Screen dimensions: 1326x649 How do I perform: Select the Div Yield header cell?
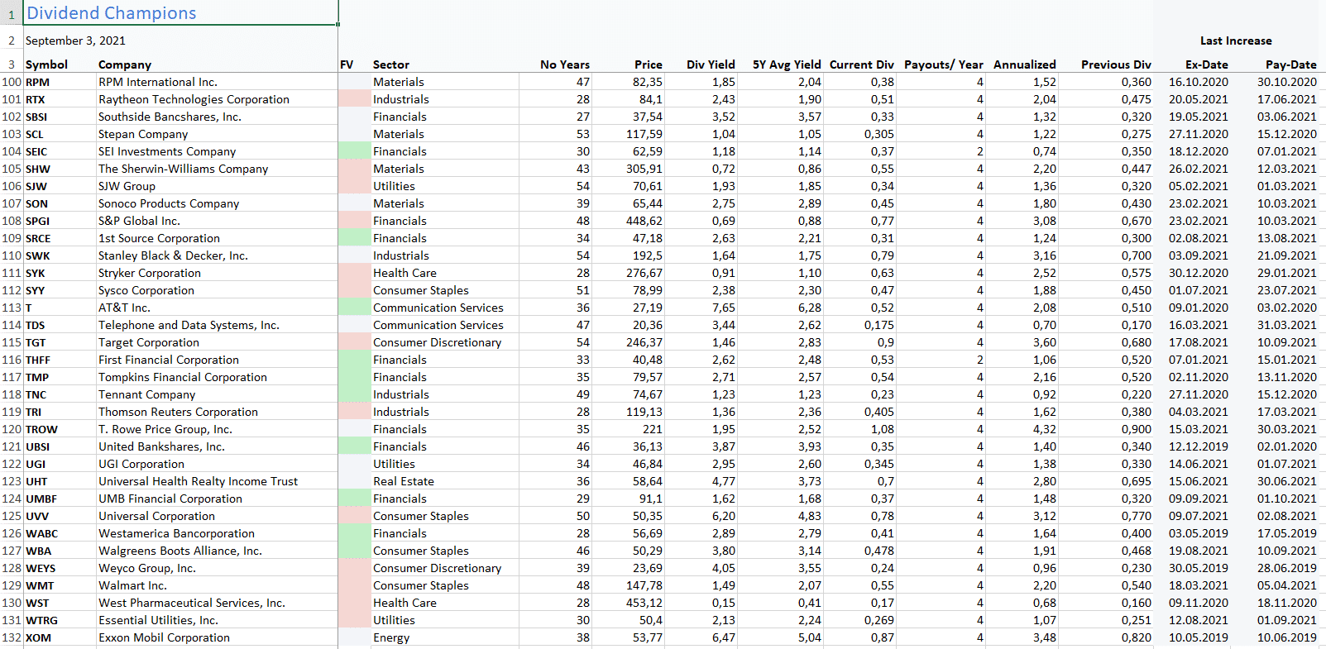(x=710, y=64)
